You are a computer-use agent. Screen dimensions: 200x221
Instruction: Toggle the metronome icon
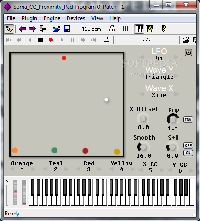pyautogui.click(x=112, y=29)
